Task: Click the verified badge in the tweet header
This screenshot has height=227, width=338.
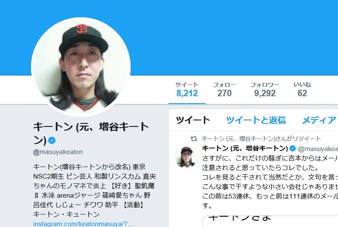Action: (x=292, y=148)
